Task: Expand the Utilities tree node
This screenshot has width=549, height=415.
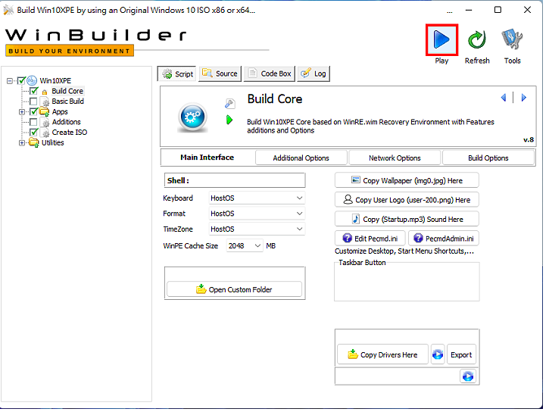Action: point(22,143)
